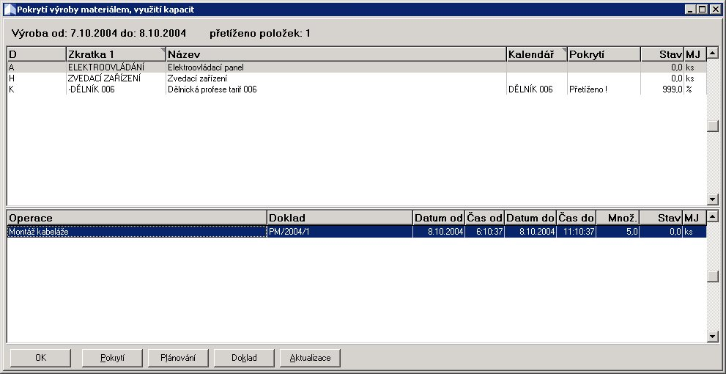Click the Přetíženo ! status cell

tap(604, 89)
